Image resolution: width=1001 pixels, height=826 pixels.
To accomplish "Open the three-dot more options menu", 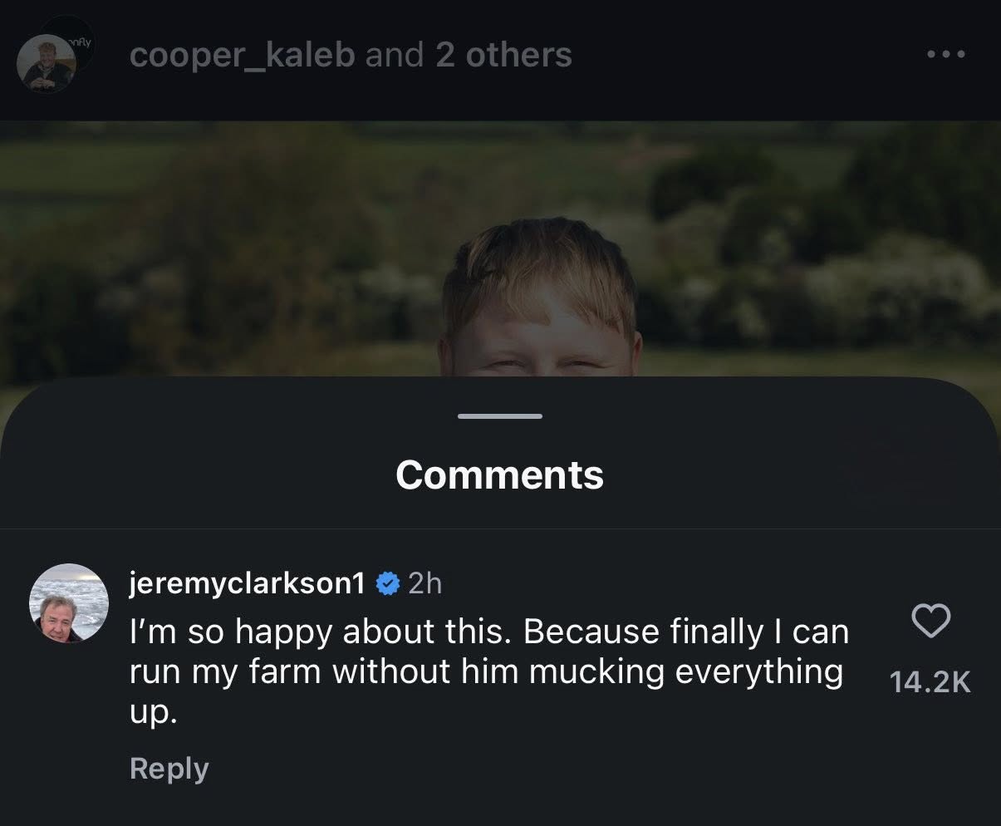I will (946, 55).
